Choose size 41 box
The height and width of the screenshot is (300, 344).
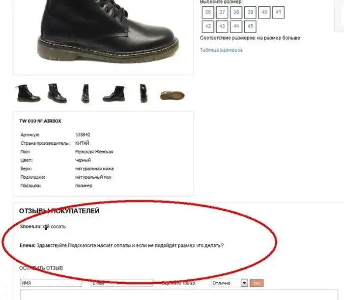click(x=279, y=12)
